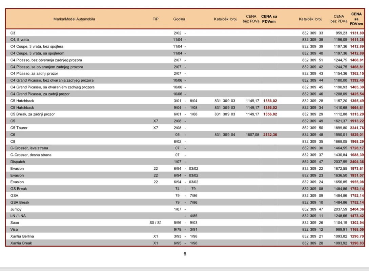The width and height of the screenshot is (369, 271).
Task: Click catalog number '831 309 04'
Action: [x=225, y=134]
